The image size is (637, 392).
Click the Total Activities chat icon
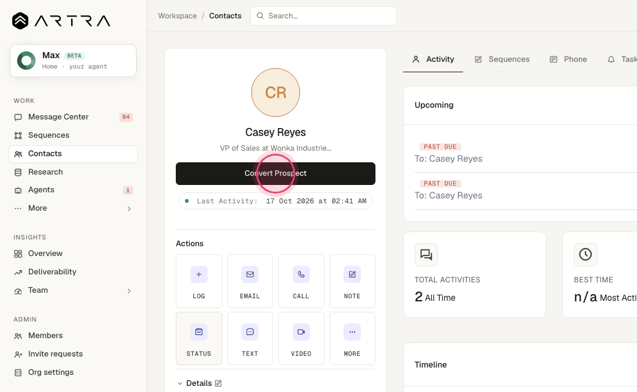(x=426, y=255)
